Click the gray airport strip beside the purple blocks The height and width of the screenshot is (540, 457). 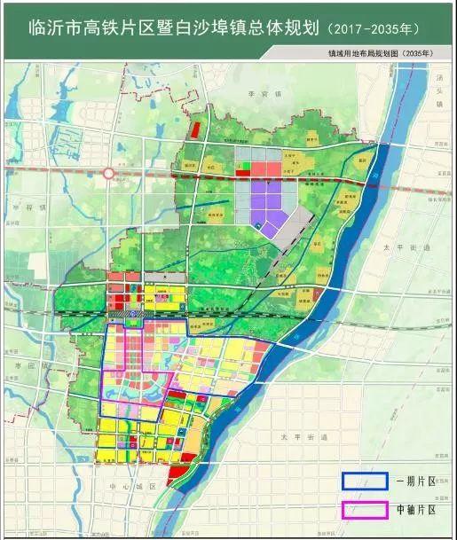(x=295, y=228)
